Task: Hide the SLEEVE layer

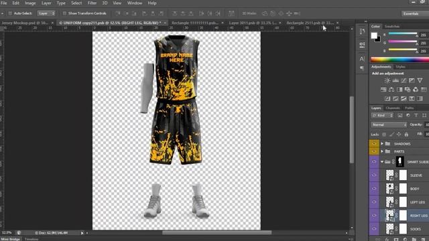Action: click(x=374, y=175)
